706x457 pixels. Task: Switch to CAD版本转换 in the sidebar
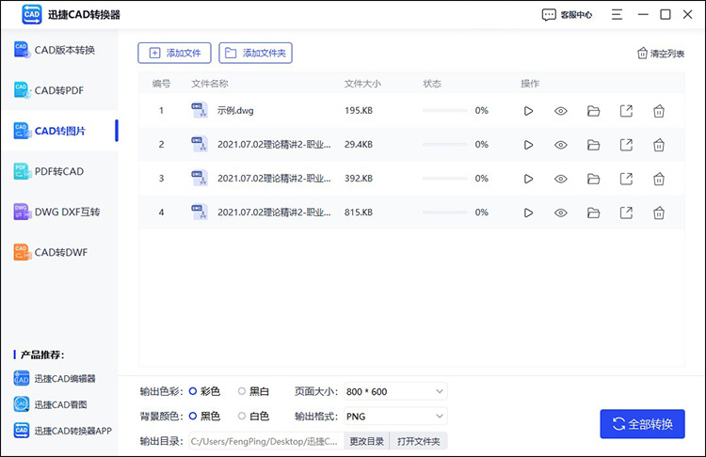click(59, 50)
